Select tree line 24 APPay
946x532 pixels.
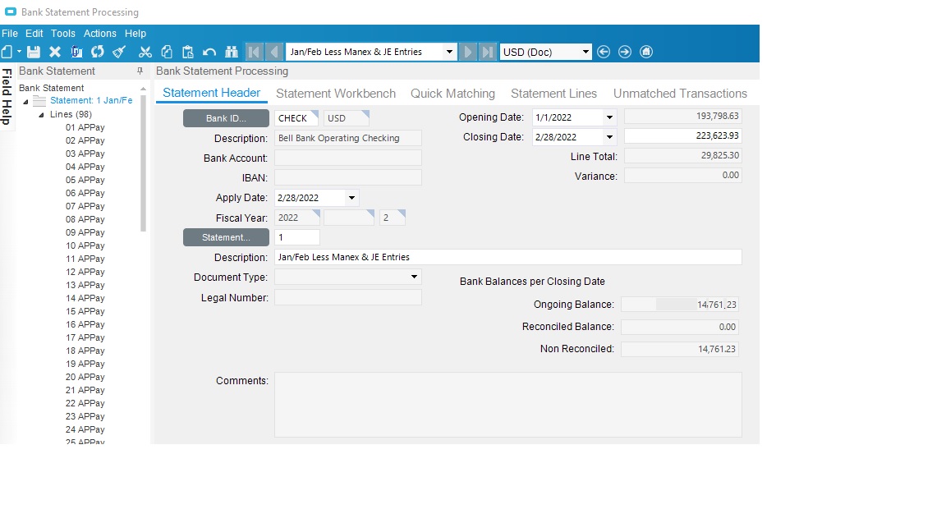point(85,429)
